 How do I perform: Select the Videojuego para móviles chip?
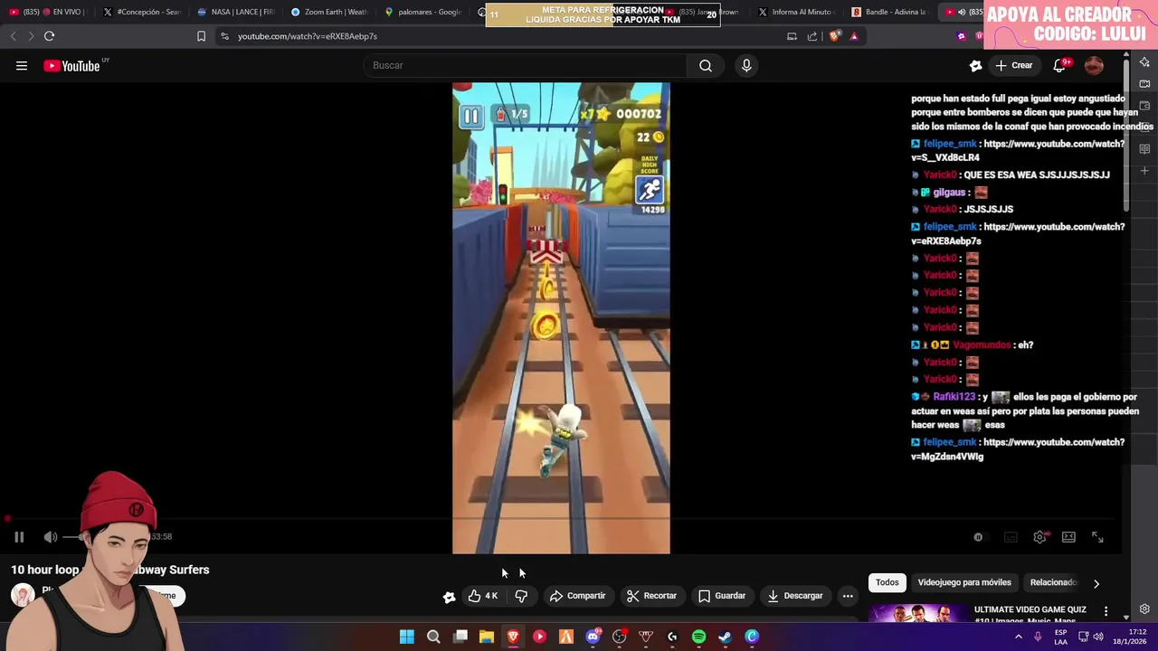pyautogui.click(x=964, y=582)
